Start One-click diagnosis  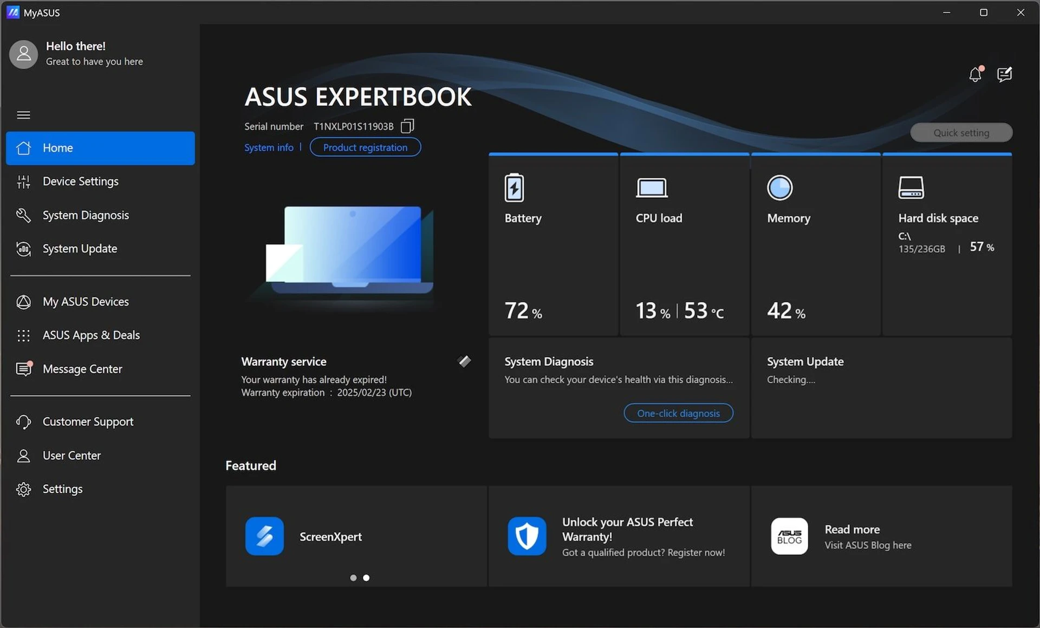pos(678,413)
